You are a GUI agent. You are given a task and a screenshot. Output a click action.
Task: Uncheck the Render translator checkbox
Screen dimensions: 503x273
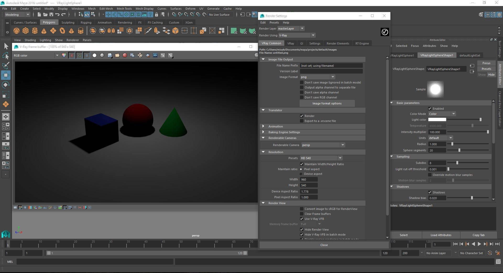(302, 116)
